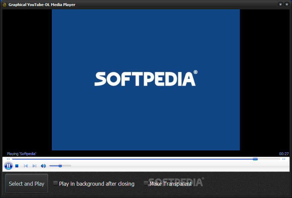292x198 pixels.
Task: Click the Softpedia video display area
Action: [x=146, y=80]
